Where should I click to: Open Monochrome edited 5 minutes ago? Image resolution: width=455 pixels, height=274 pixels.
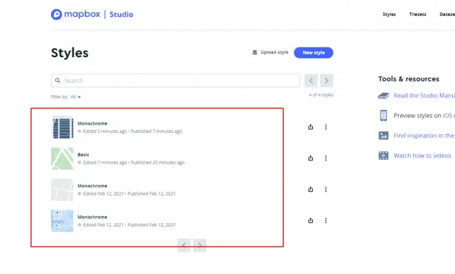(x=92, y=123)
